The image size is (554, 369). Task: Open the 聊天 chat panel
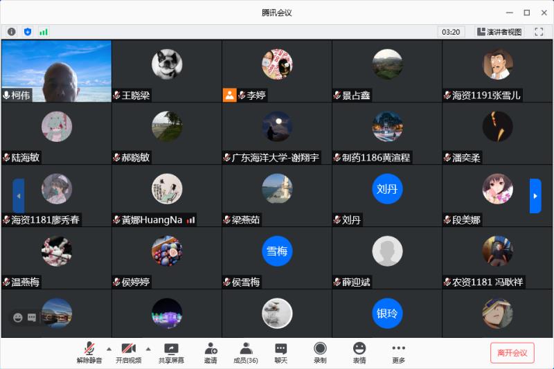tap(280, 353)
